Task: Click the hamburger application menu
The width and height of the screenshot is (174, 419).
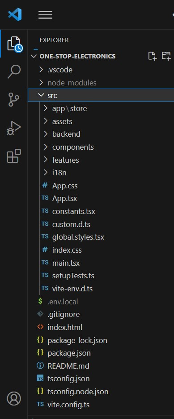Action: pyautogui.click(x=45, y=15)
